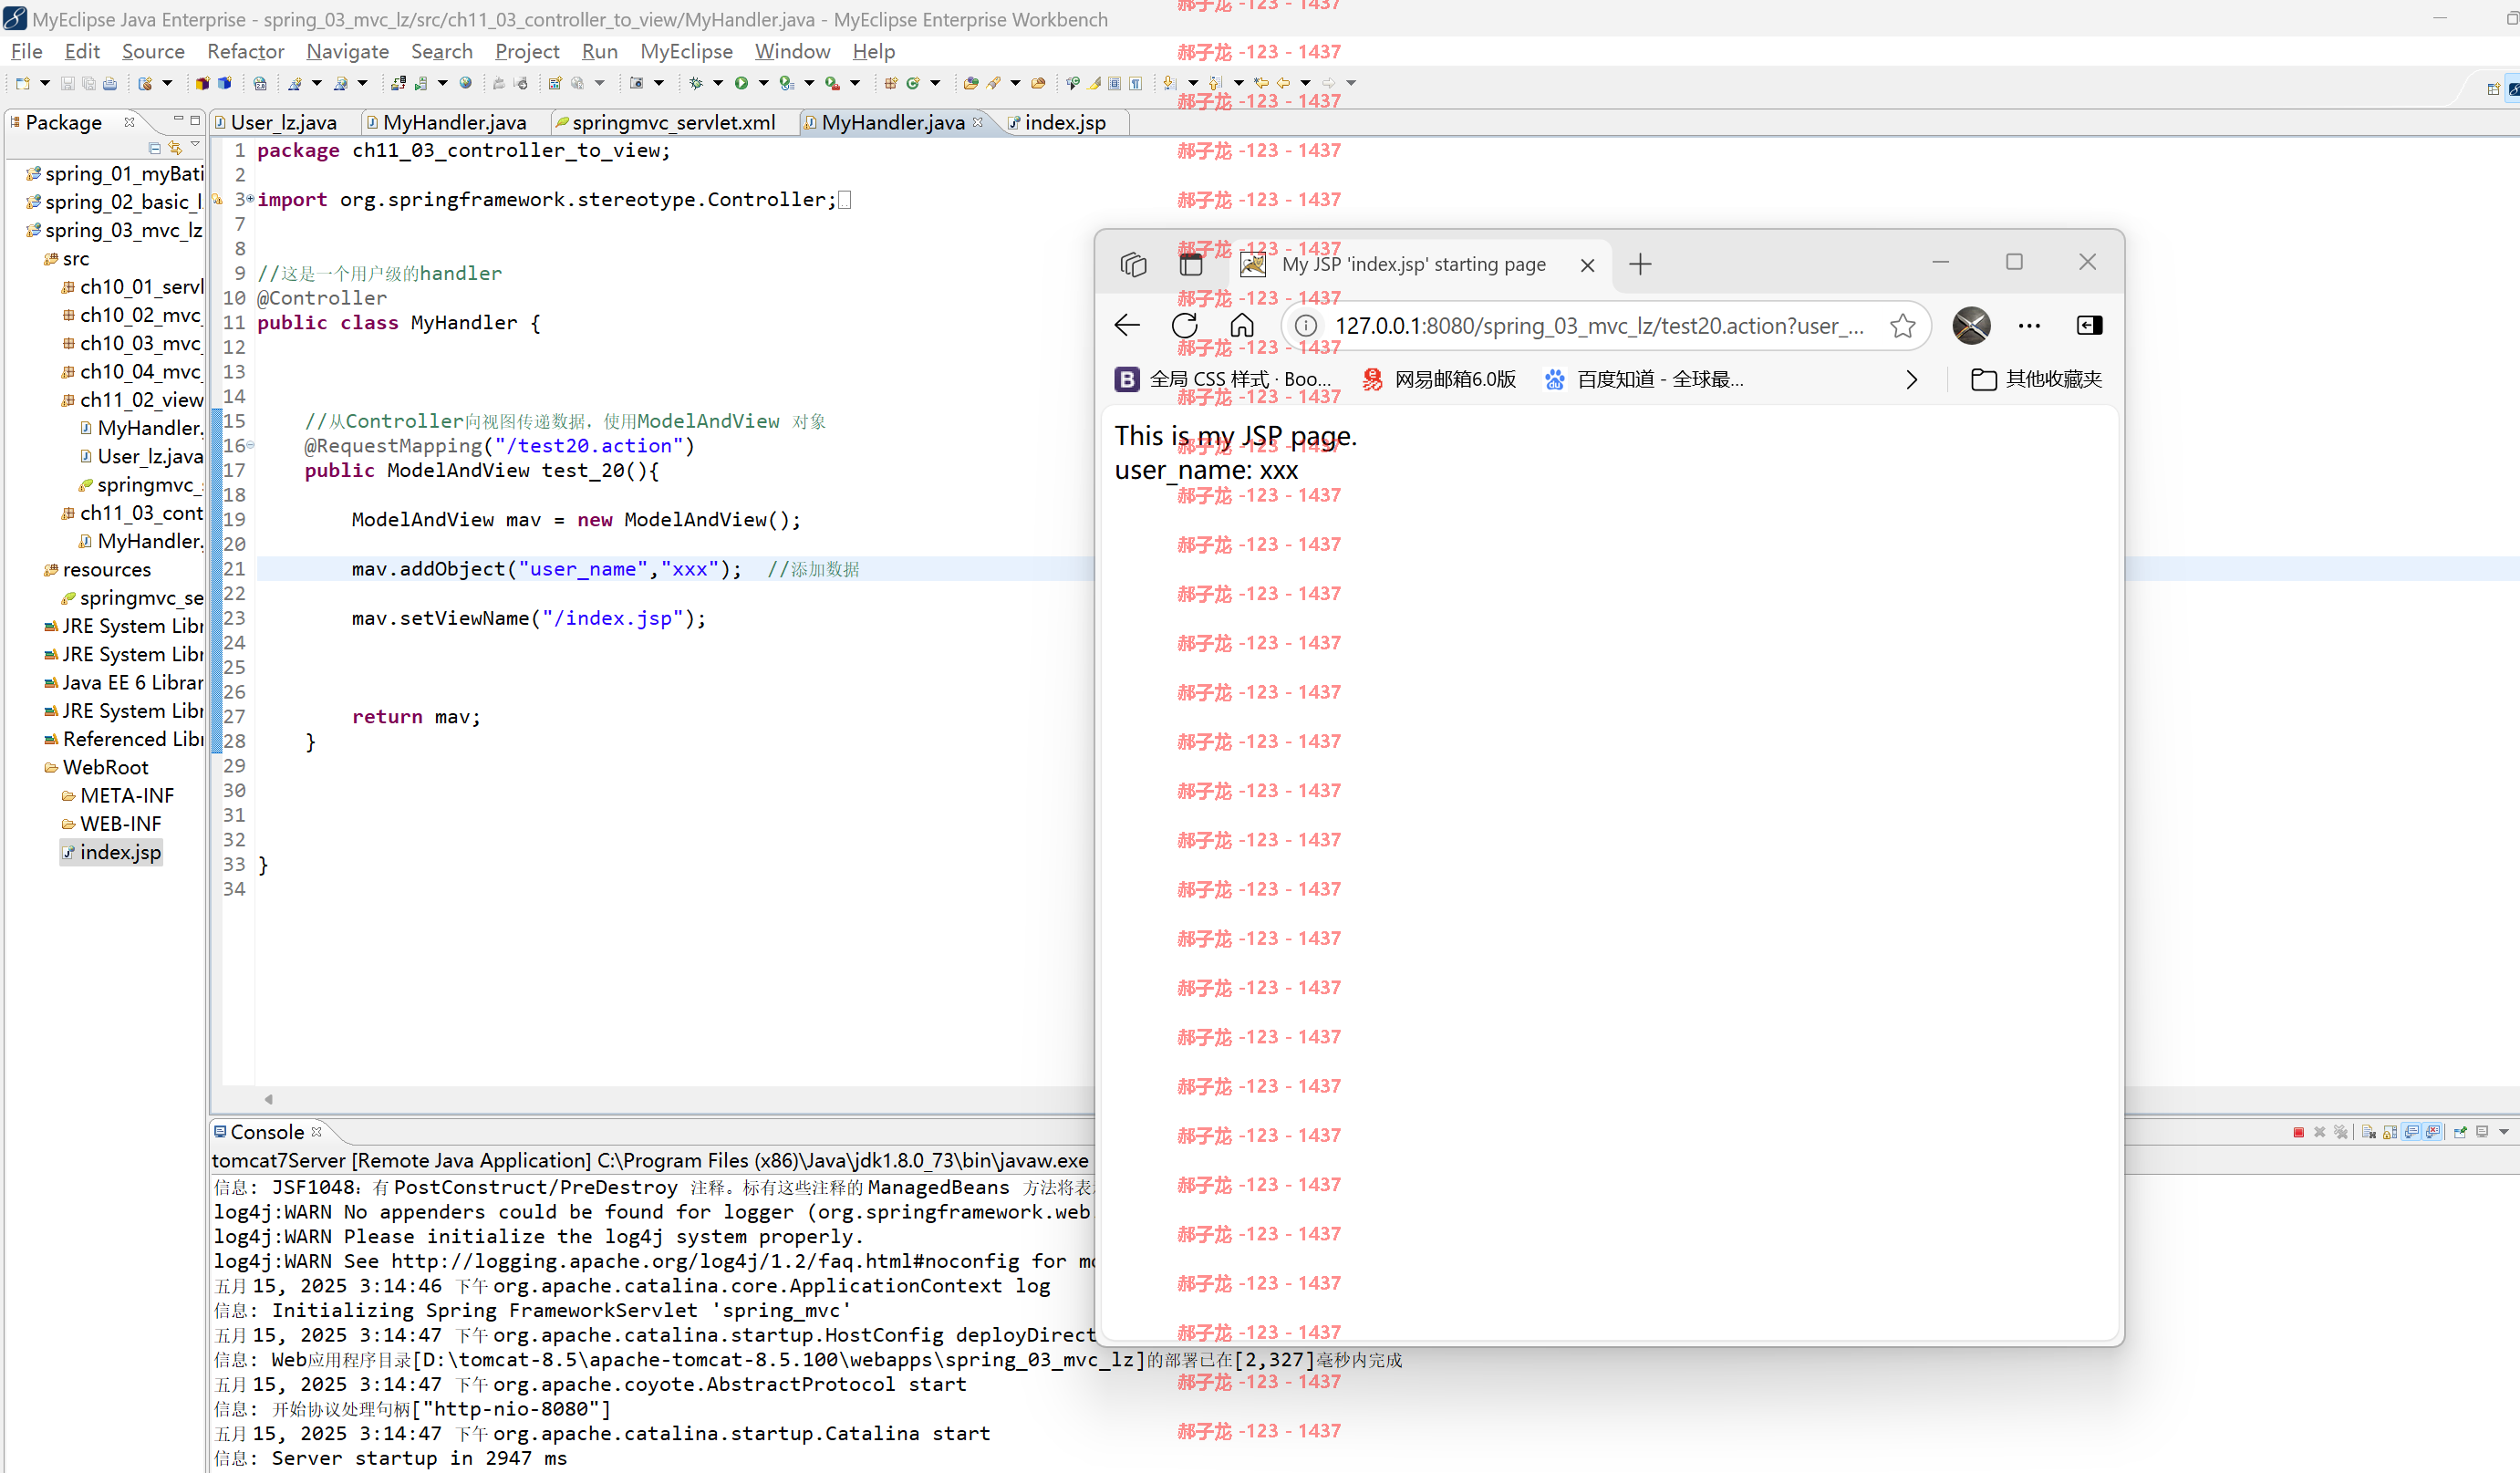The width and height of the screenshot is (2520, 1473).
Task: Toggle show console on standard error change
Action: pyautogui.click(x=2432, y=1132)
